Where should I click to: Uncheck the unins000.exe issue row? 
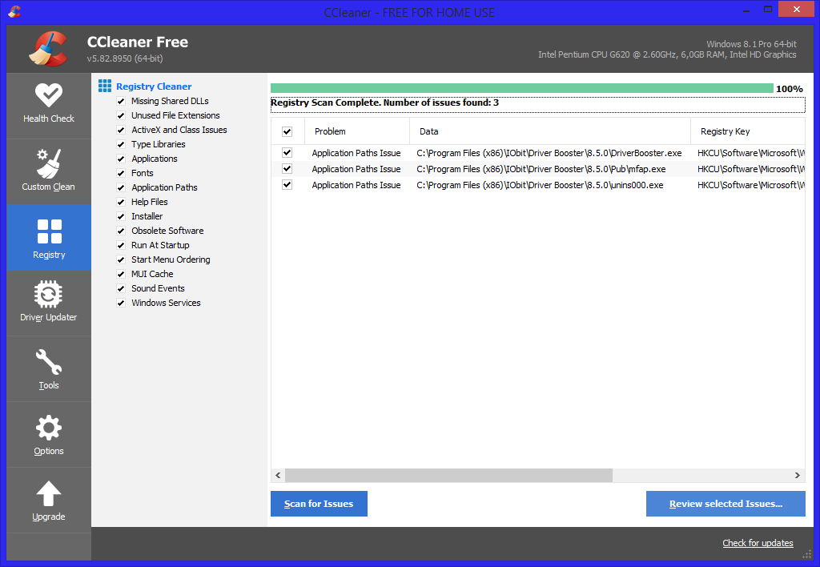click(x=287, y=185)
